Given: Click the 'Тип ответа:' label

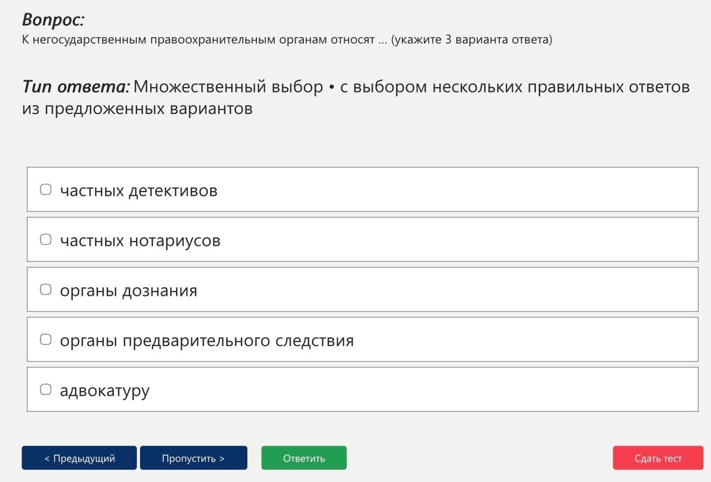Looking at the screenshot, I should [76, 87].
